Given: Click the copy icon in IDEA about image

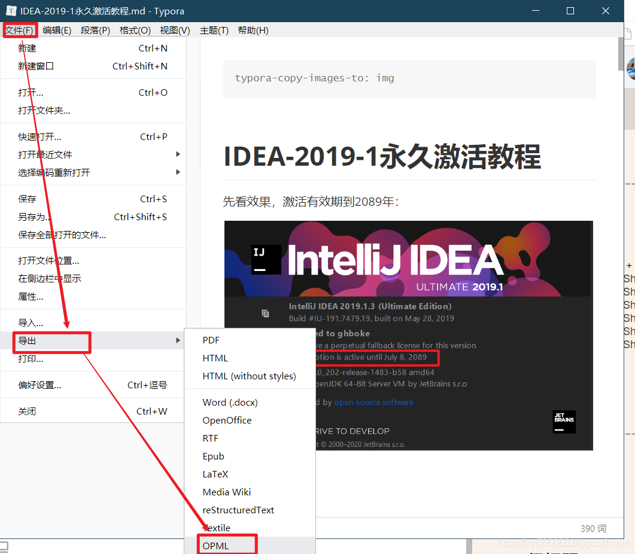Looking at the screenshot, I should click(x=265, y=313).
